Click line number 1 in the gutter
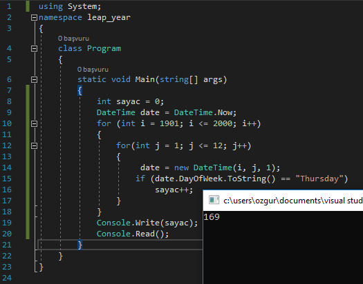 pos(9,7)
